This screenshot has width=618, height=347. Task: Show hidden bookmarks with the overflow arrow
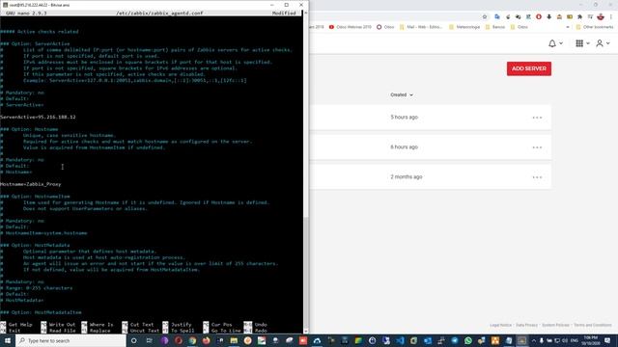pyautogui.click(x=568, y=27)
